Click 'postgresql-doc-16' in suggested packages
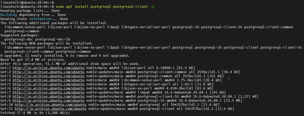This screenshot has width=304, height=116. pyautogui.click(x=53, y=39)
